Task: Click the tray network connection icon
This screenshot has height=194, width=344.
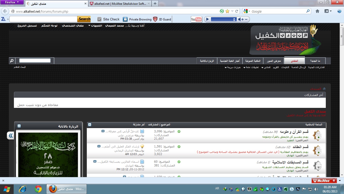Action: (x=310, y=189)
